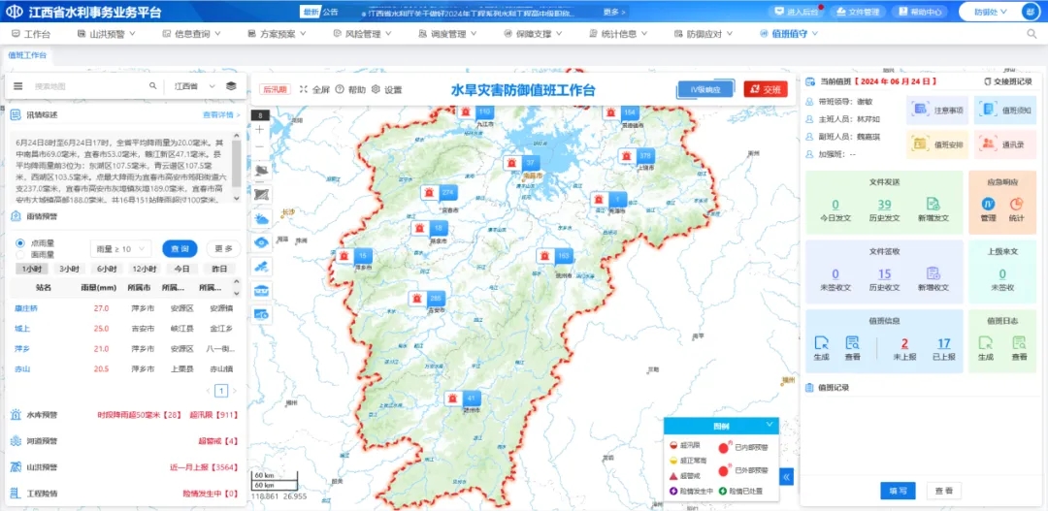
Task: Collapse the 图例 legend panel
Action: pyautogui.click(x=770, y=424)
